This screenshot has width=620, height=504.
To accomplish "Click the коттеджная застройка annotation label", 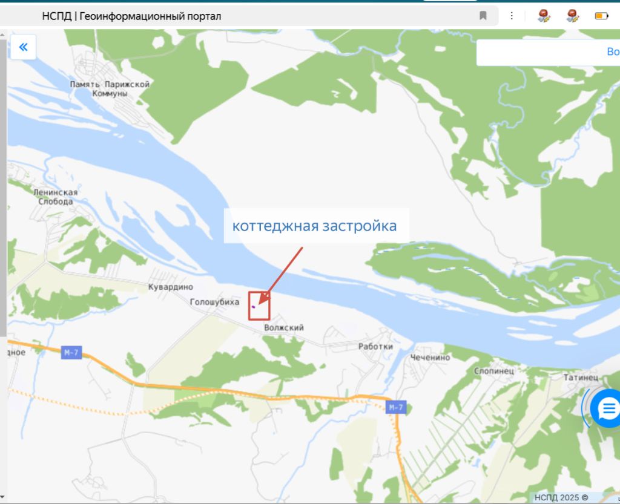I will tap(315, 226).
